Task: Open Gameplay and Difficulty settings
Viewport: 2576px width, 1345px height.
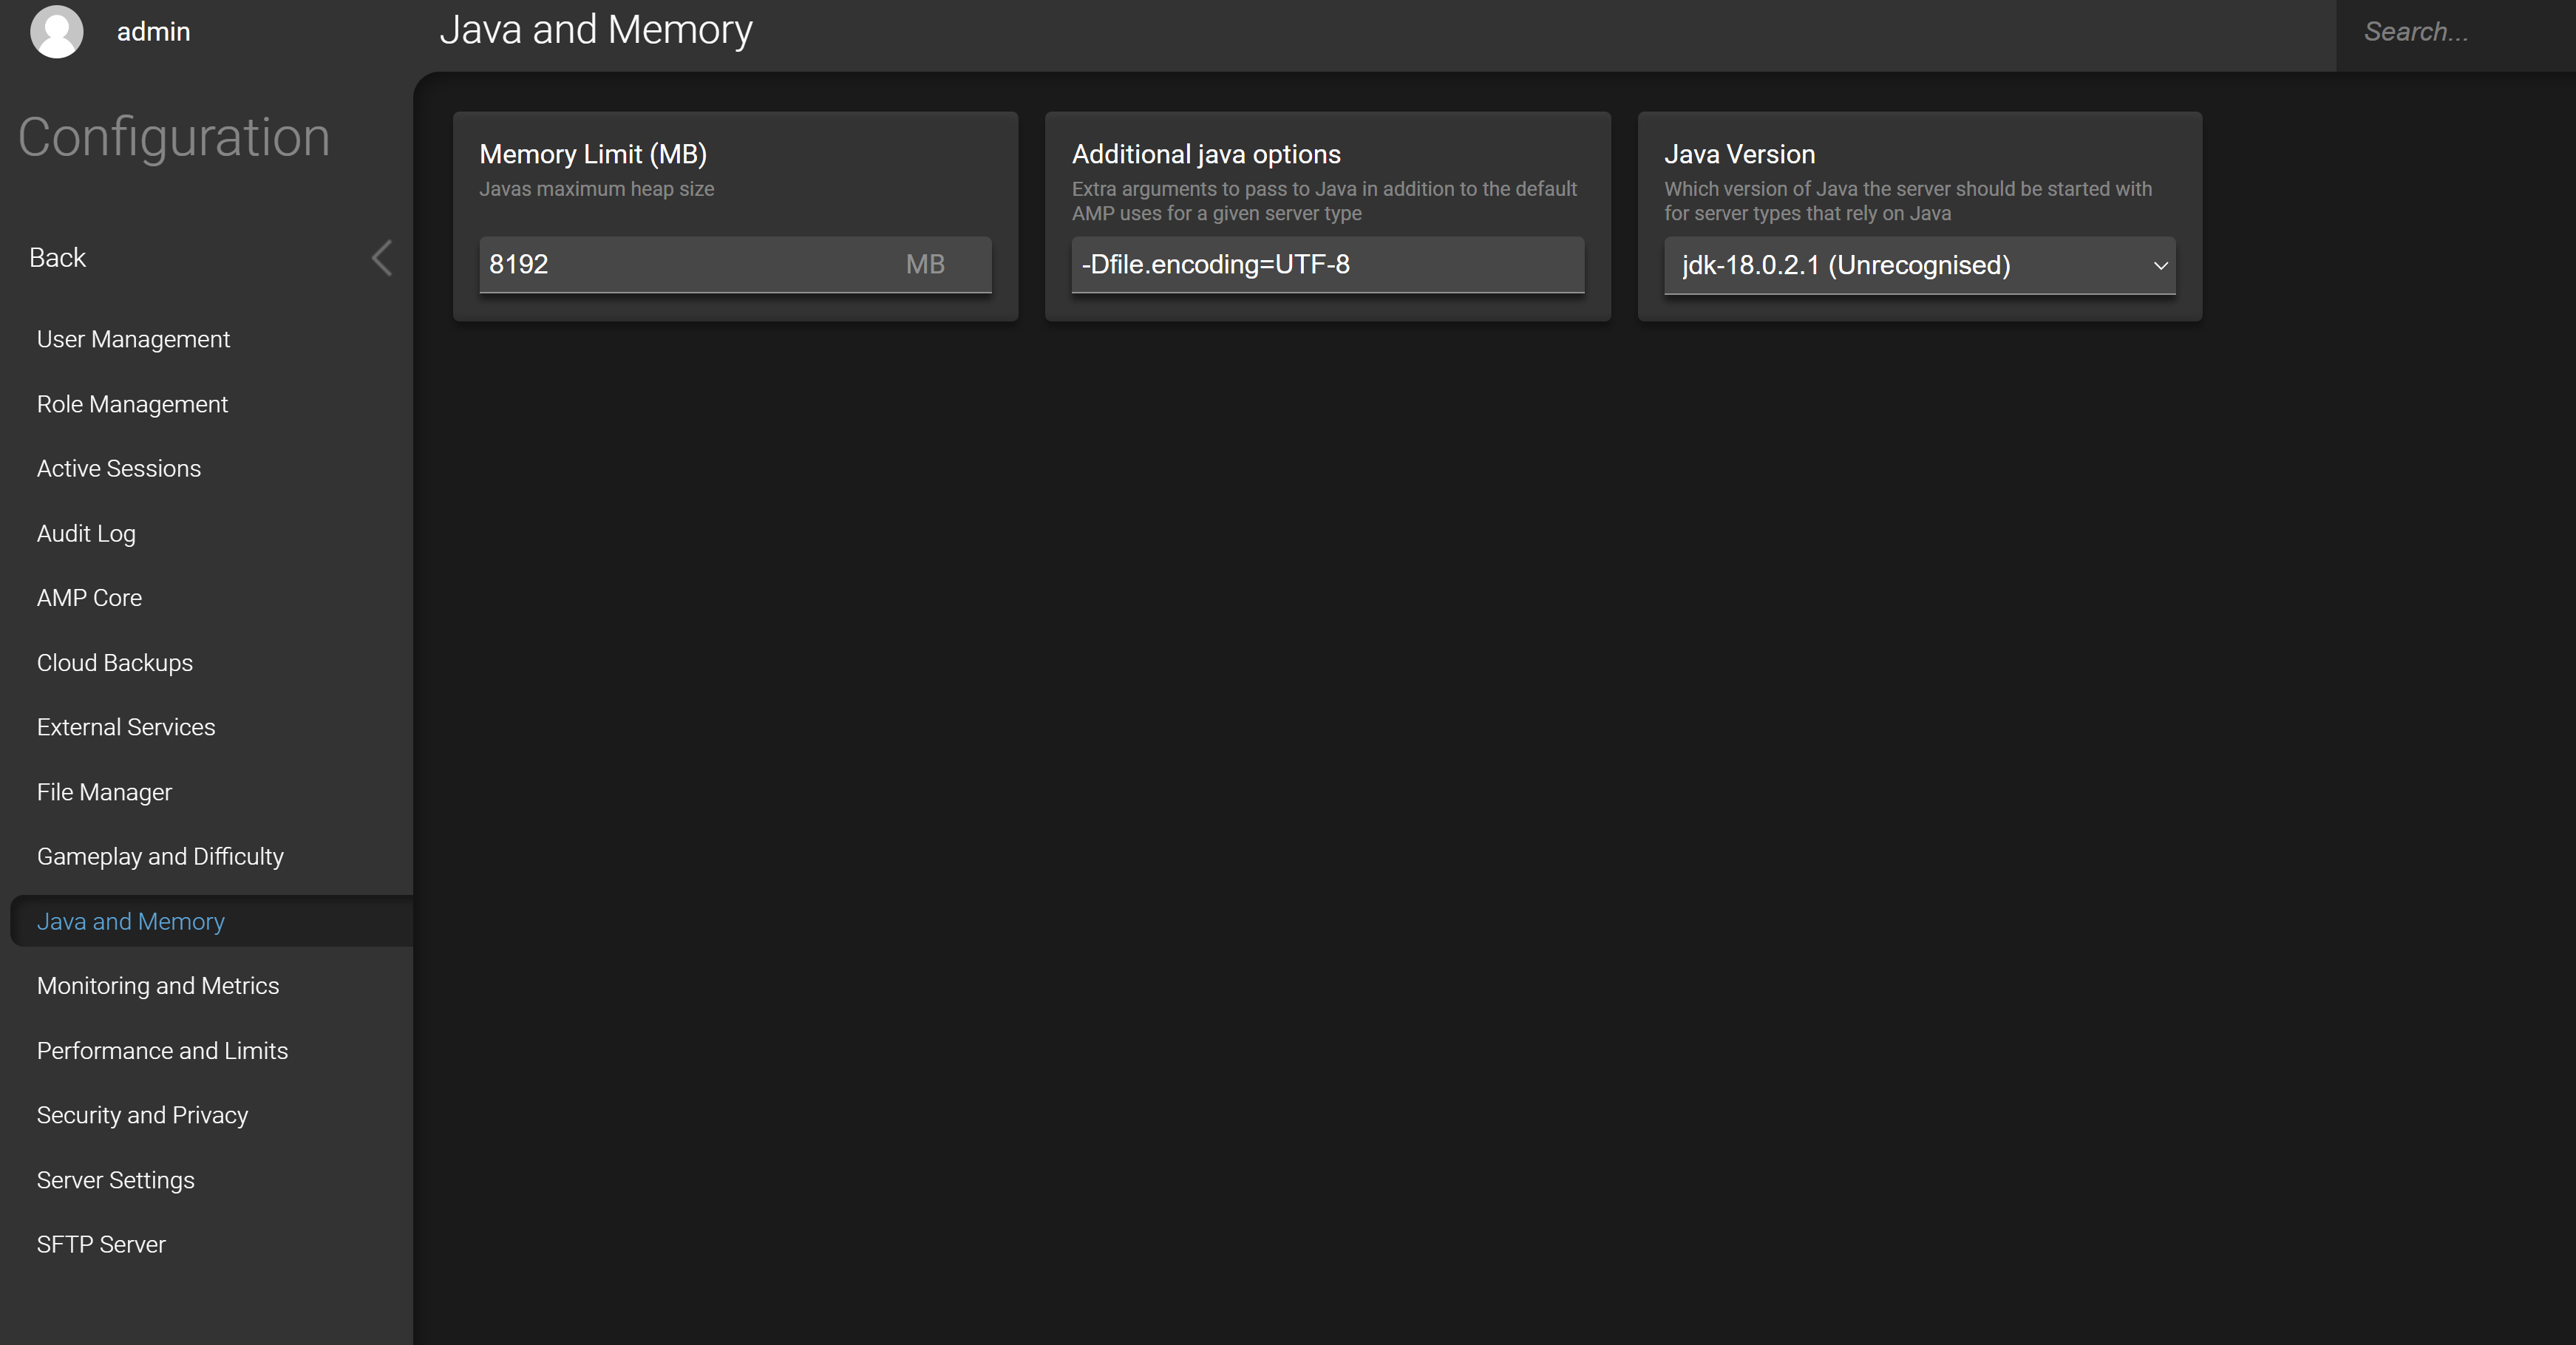Action: 160,856
